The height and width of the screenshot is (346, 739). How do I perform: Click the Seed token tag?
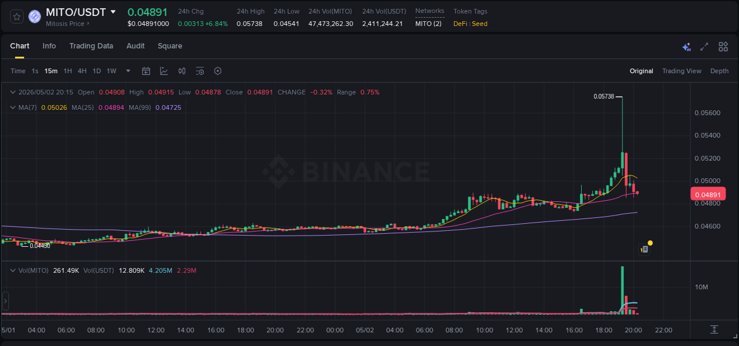(479, 24)
